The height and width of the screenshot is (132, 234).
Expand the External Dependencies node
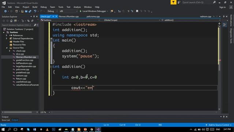pos(7,38)
